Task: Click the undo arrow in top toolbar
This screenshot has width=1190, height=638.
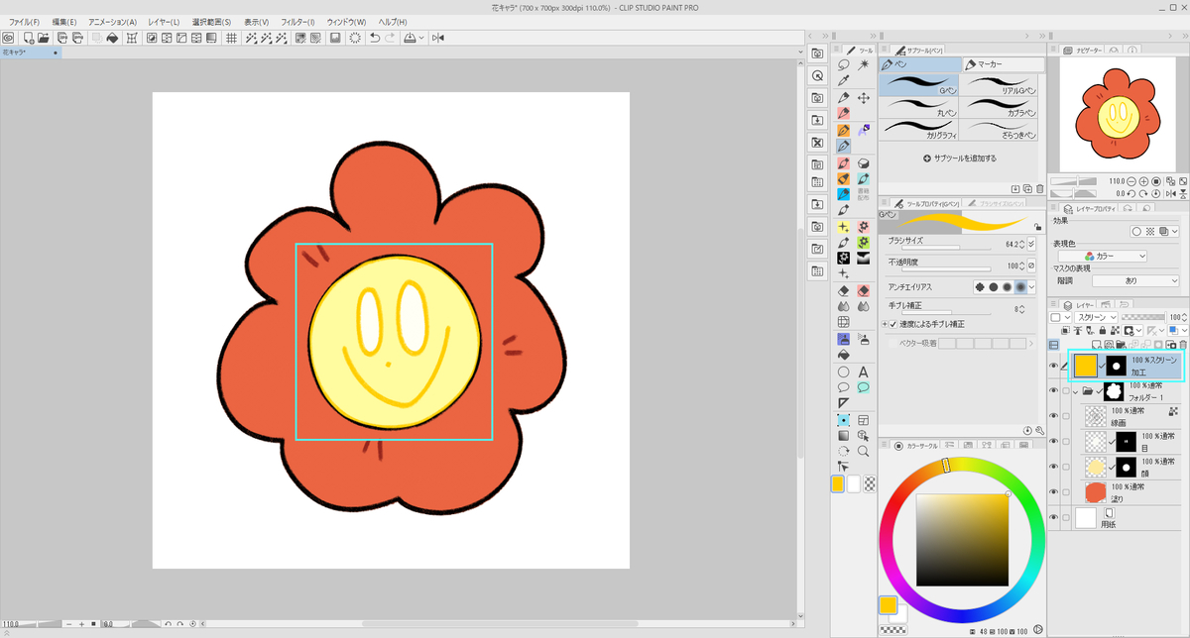Action: click(375, 38)
